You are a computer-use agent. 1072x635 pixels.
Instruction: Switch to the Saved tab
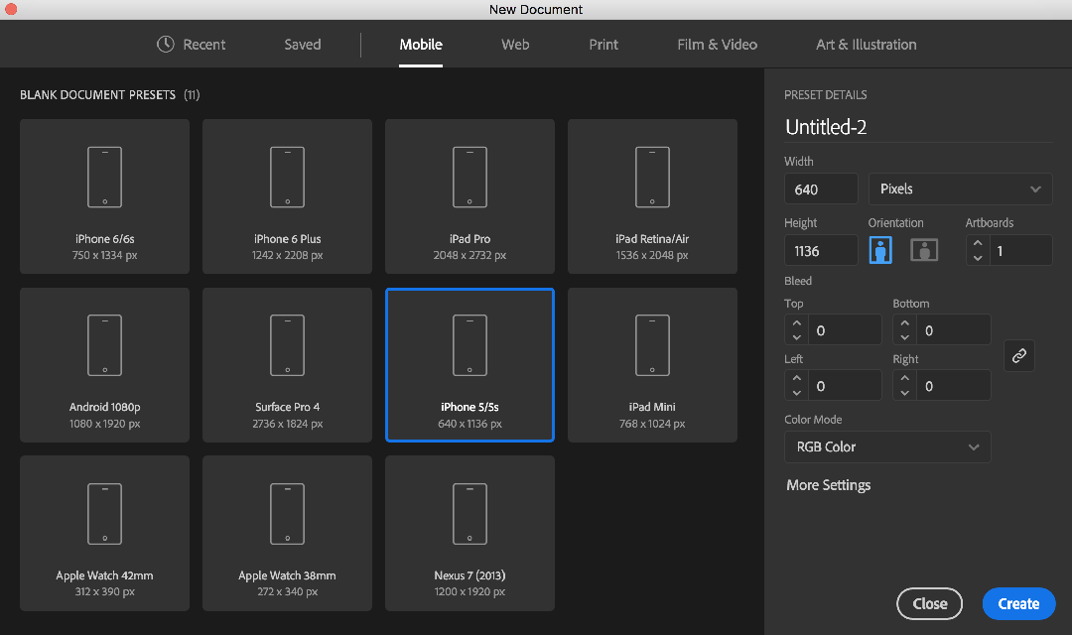click(x=302, y=45)
